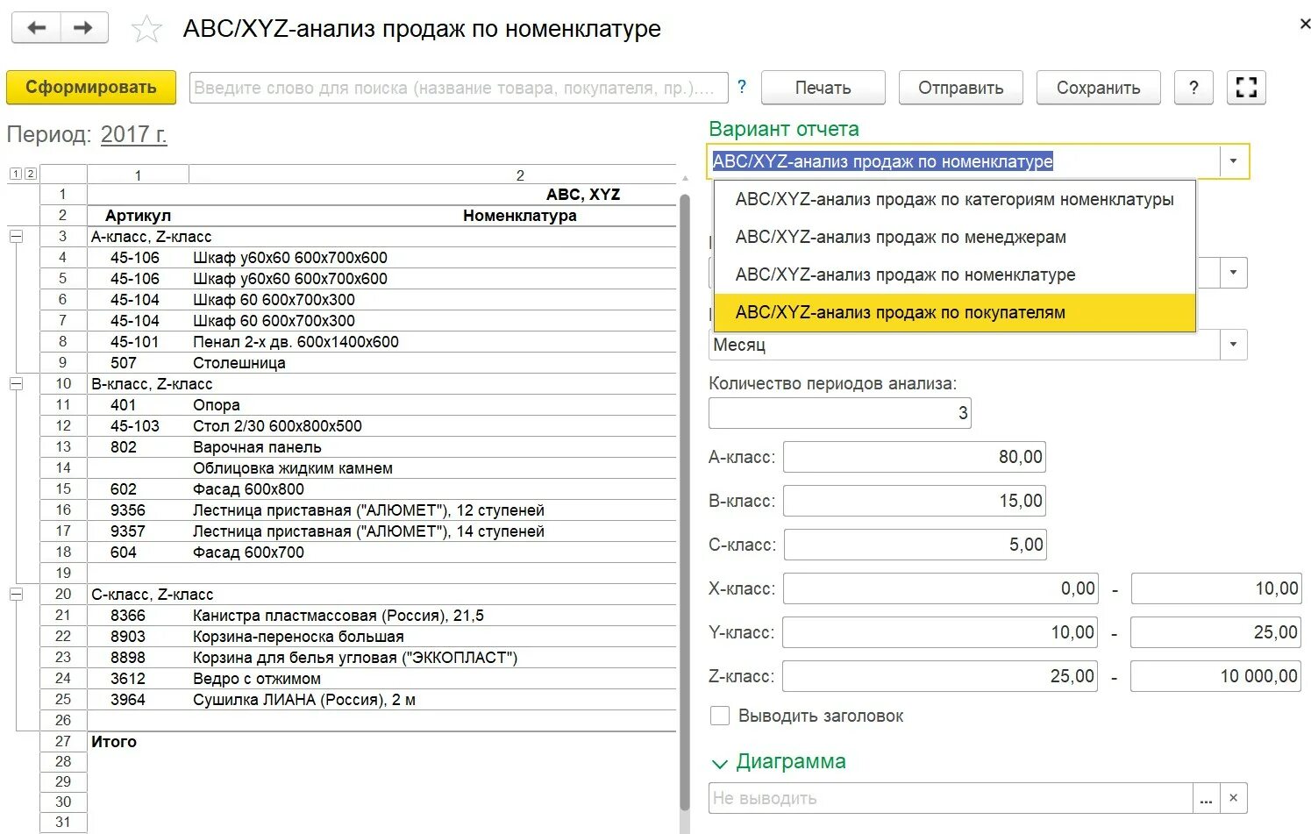Select the Артикул column header

click(138, 216)
